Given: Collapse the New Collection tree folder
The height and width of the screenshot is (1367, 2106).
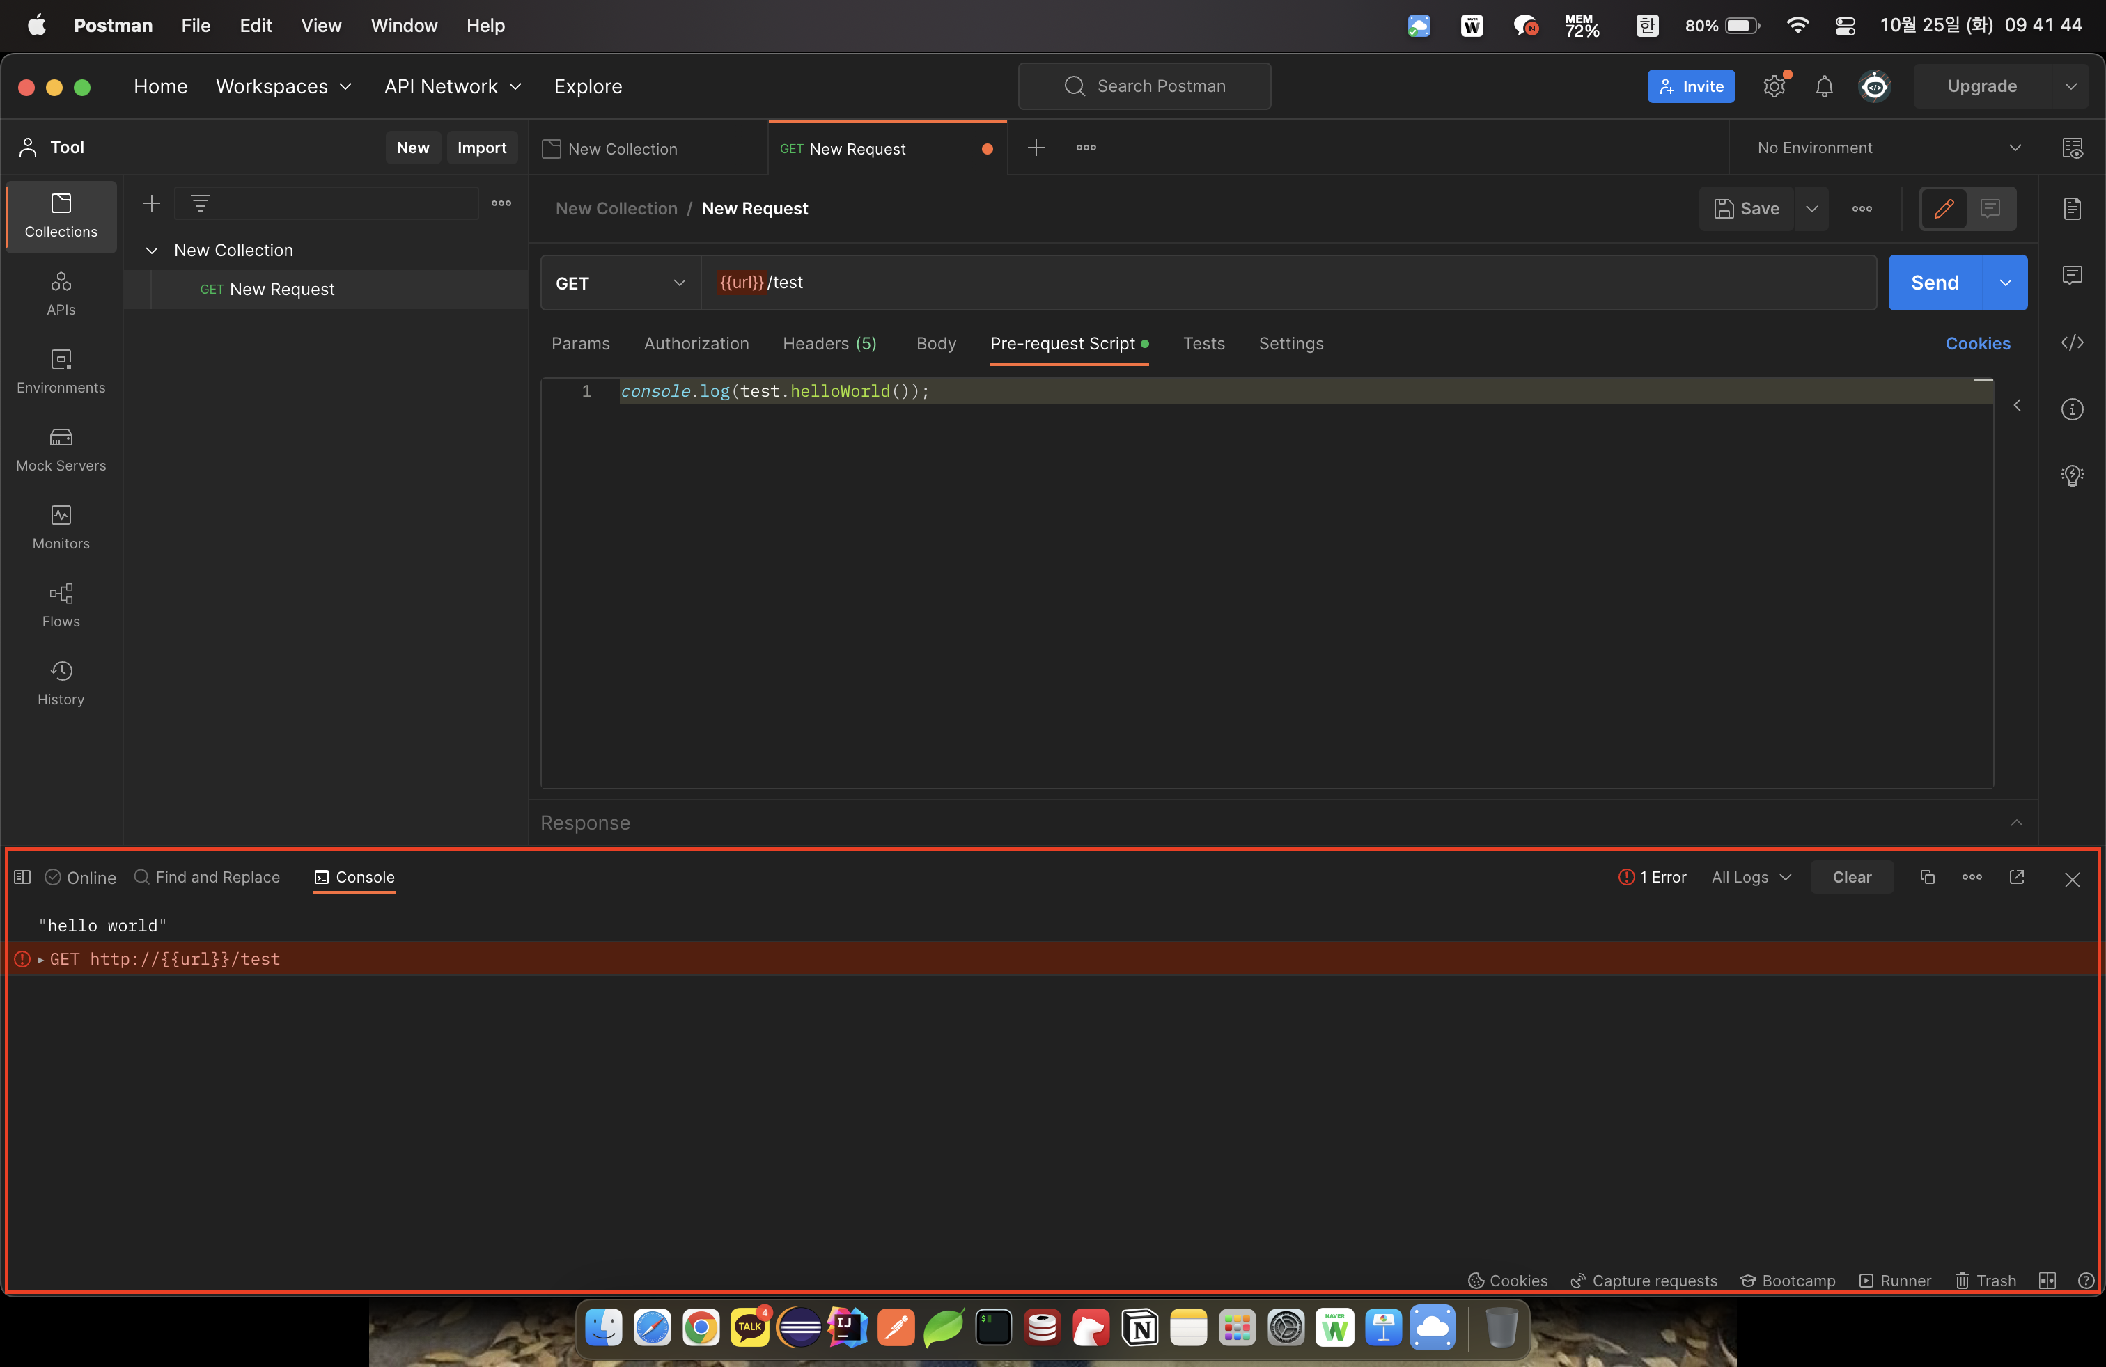Looking at the screenshot, I should click(153, 251).
